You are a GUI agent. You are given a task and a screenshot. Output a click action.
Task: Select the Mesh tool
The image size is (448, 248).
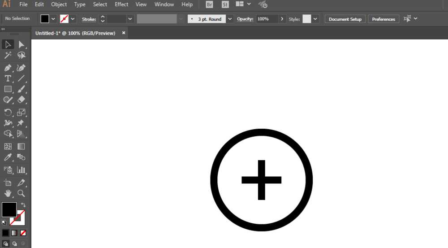click(8, 147)
